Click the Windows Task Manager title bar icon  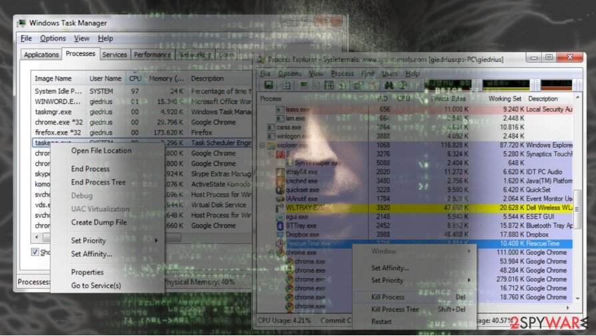click(21, 23)
